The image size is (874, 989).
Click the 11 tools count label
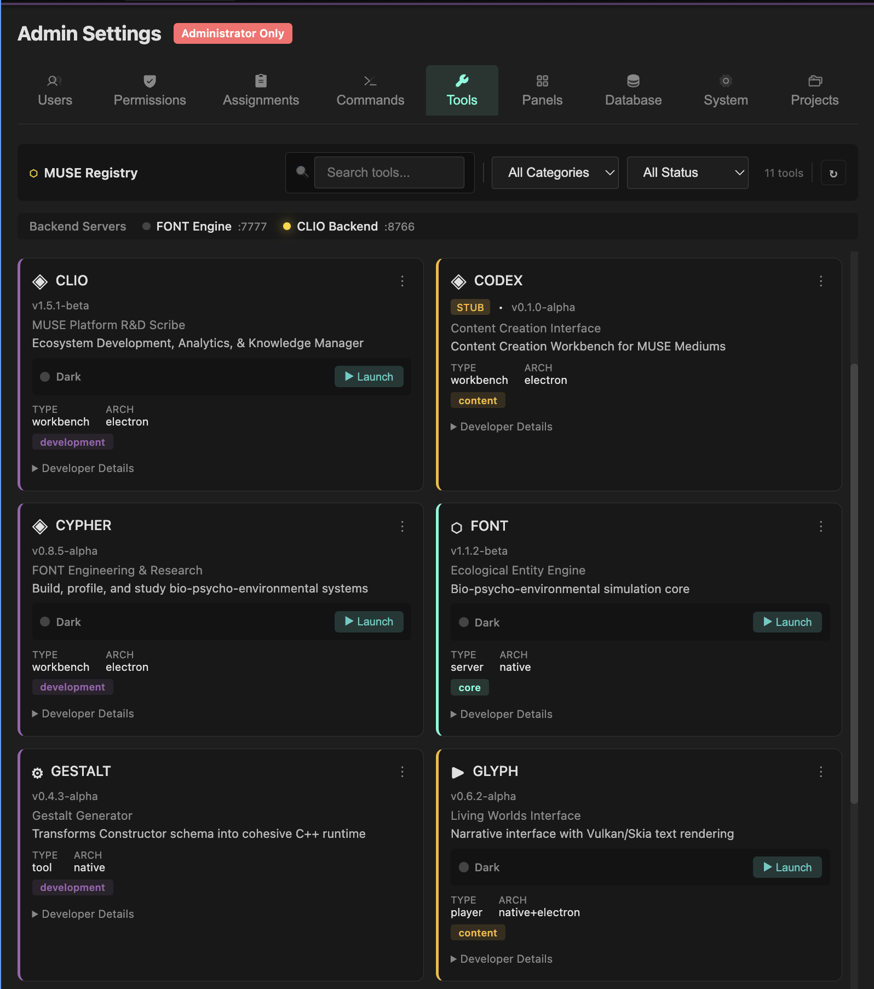pos(784,173)
